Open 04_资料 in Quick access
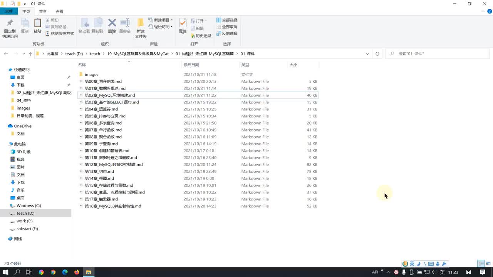The height and width of the screenshot is (277, 493). 23,100
